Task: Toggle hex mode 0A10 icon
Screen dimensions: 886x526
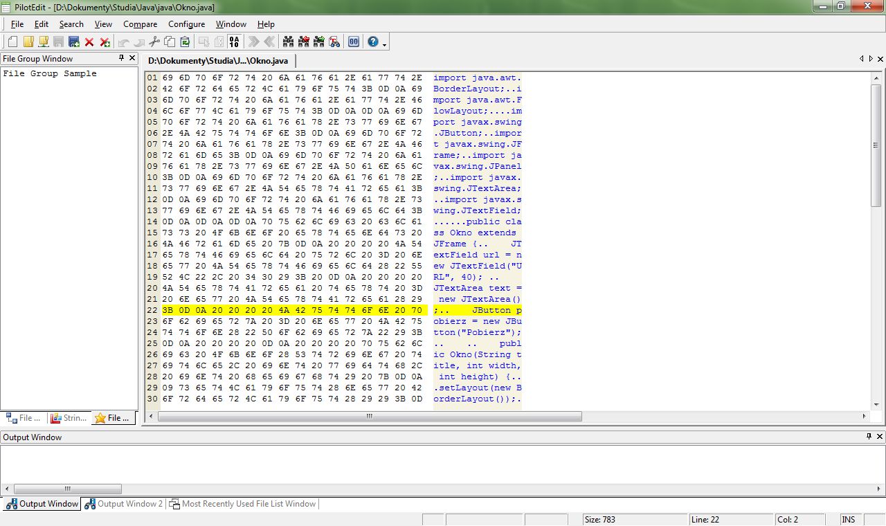Action: pos(234,42)
